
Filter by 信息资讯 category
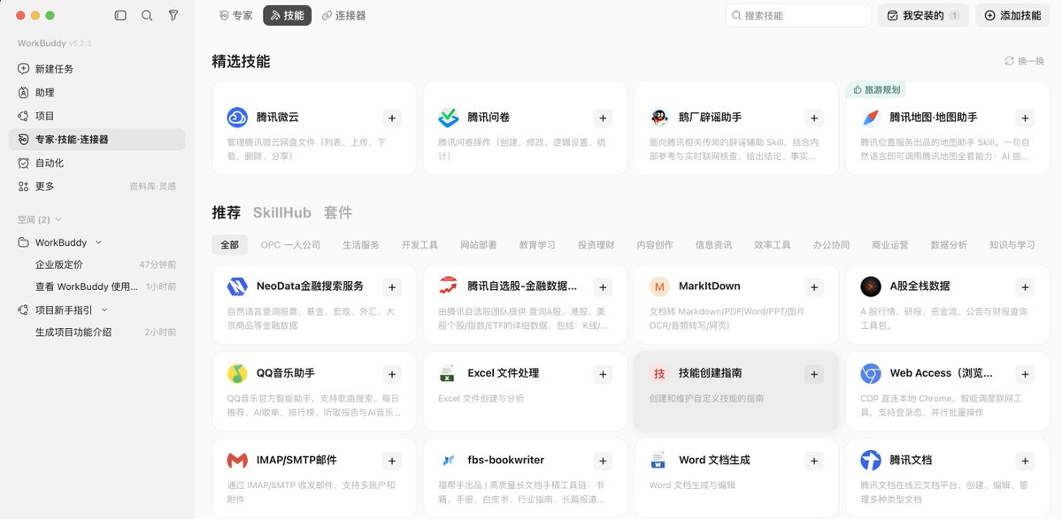(x=713, y=245)
